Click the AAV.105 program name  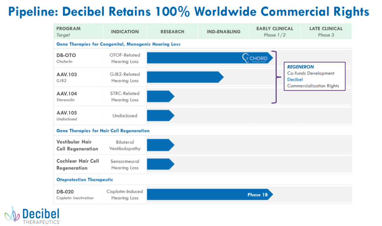[x=66, y=113]
